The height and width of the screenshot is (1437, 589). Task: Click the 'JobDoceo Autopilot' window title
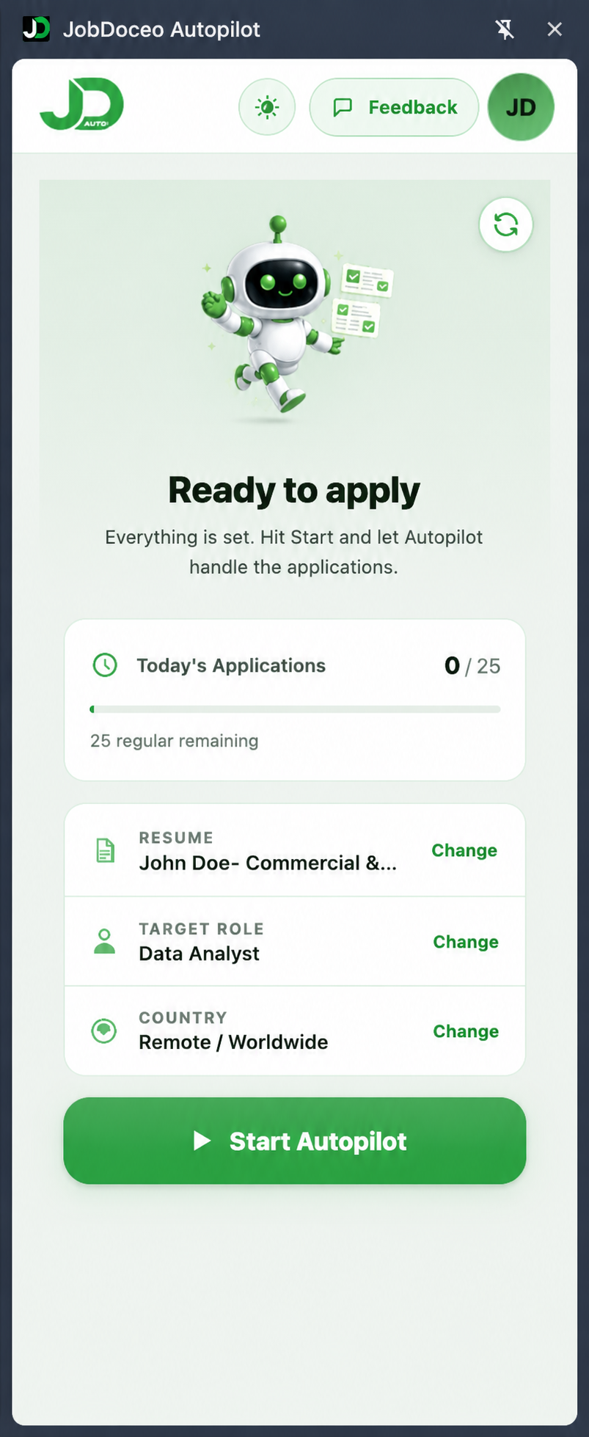161,29
